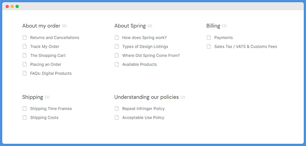Open Types of Design Listings article
The height and width of the screenshot is (146, 306).
coord(145,47)
